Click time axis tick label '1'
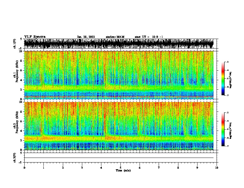Viewport: 244px width, 188px height. [x=43, y=168]
